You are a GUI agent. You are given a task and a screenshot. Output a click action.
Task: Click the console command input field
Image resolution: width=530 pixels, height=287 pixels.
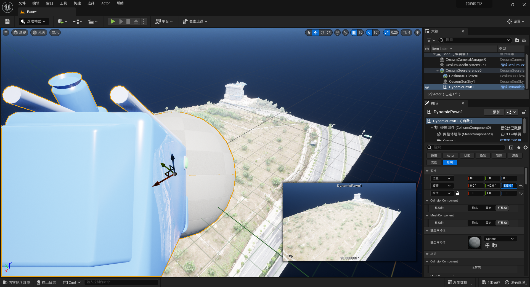point(121,282)
